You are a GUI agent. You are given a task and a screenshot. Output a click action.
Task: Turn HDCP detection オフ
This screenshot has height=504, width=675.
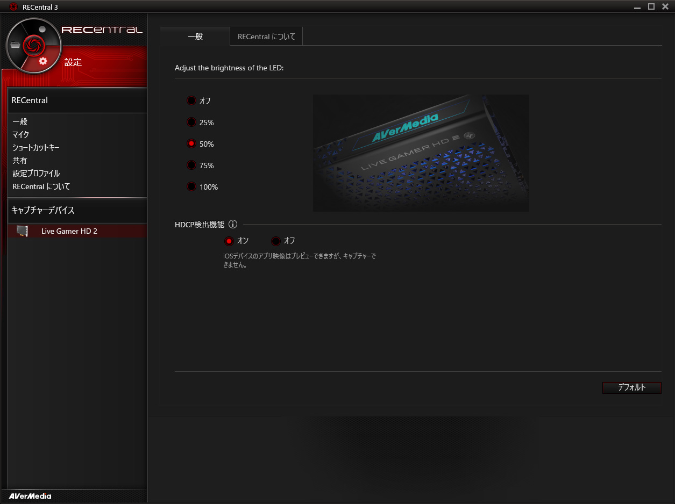pos(276,241)
